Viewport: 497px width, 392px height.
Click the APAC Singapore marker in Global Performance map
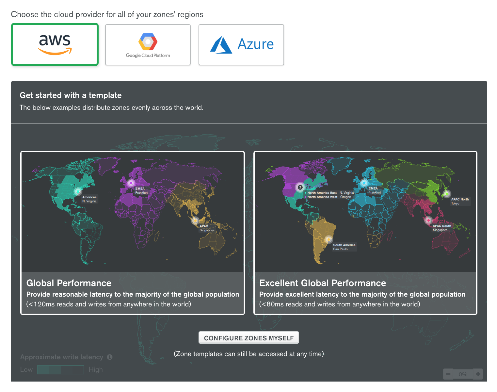[195, 220]
